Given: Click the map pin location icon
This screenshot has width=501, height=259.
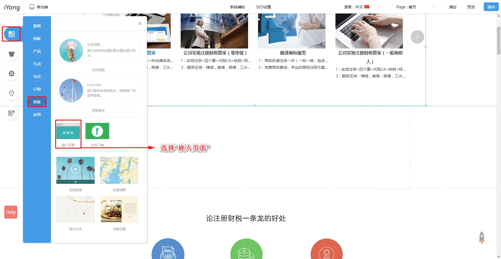Looking at the screenshot, I should [11, 93].
